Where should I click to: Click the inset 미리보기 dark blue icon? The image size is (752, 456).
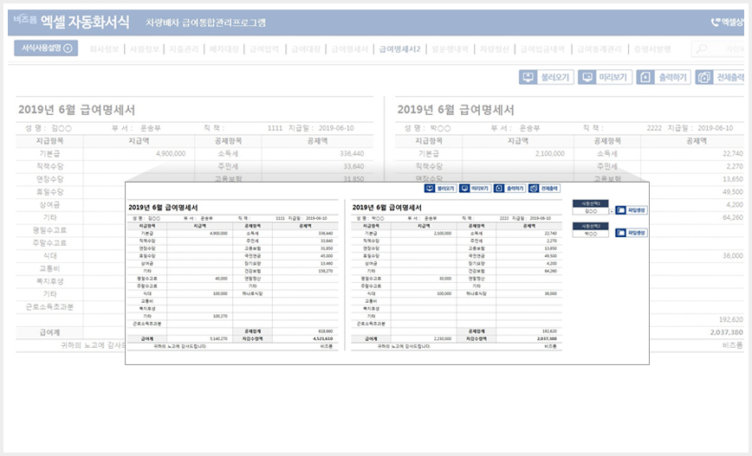(x=464, y=189)
